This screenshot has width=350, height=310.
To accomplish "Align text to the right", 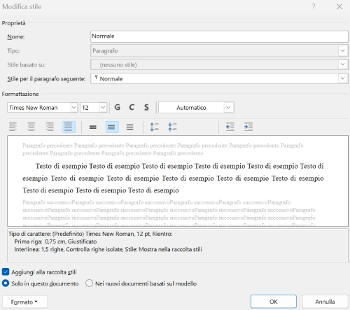I will click(50, 127).
